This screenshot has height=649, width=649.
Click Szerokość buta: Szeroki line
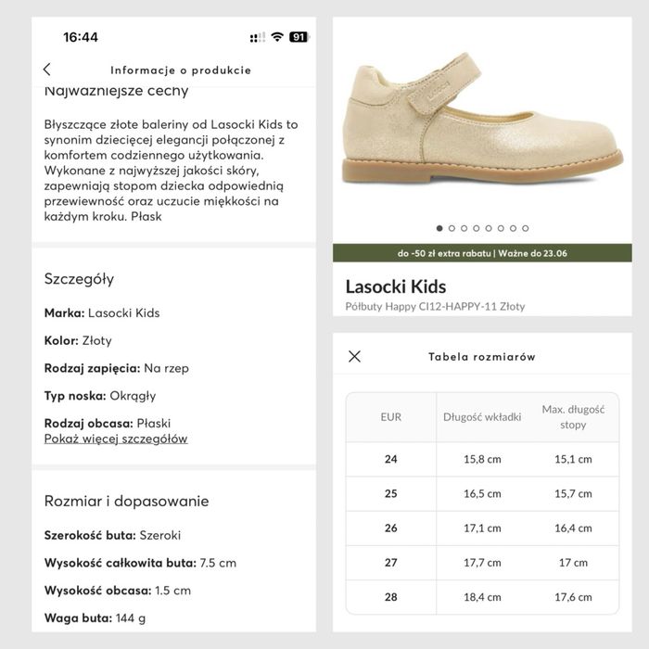coord(112,535)
